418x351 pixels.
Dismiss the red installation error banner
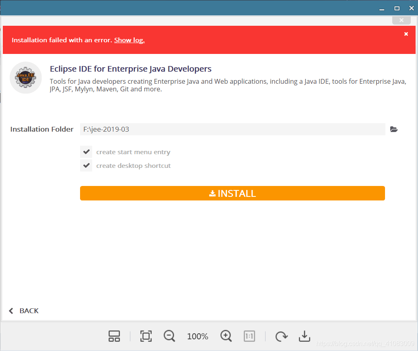click(406, 34)
